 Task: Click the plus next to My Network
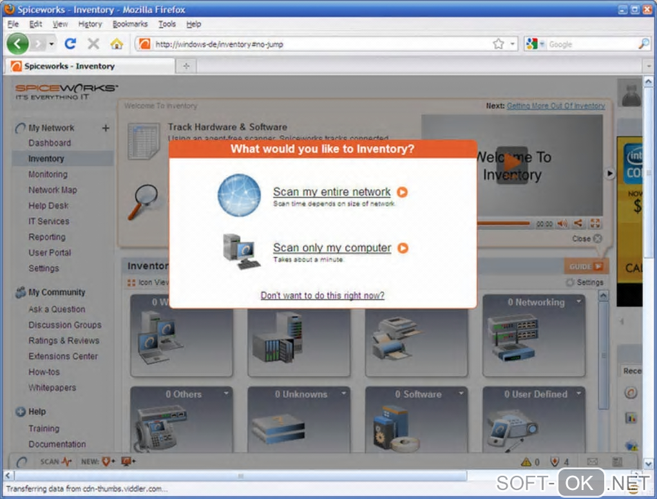click(x=106, y=127)
